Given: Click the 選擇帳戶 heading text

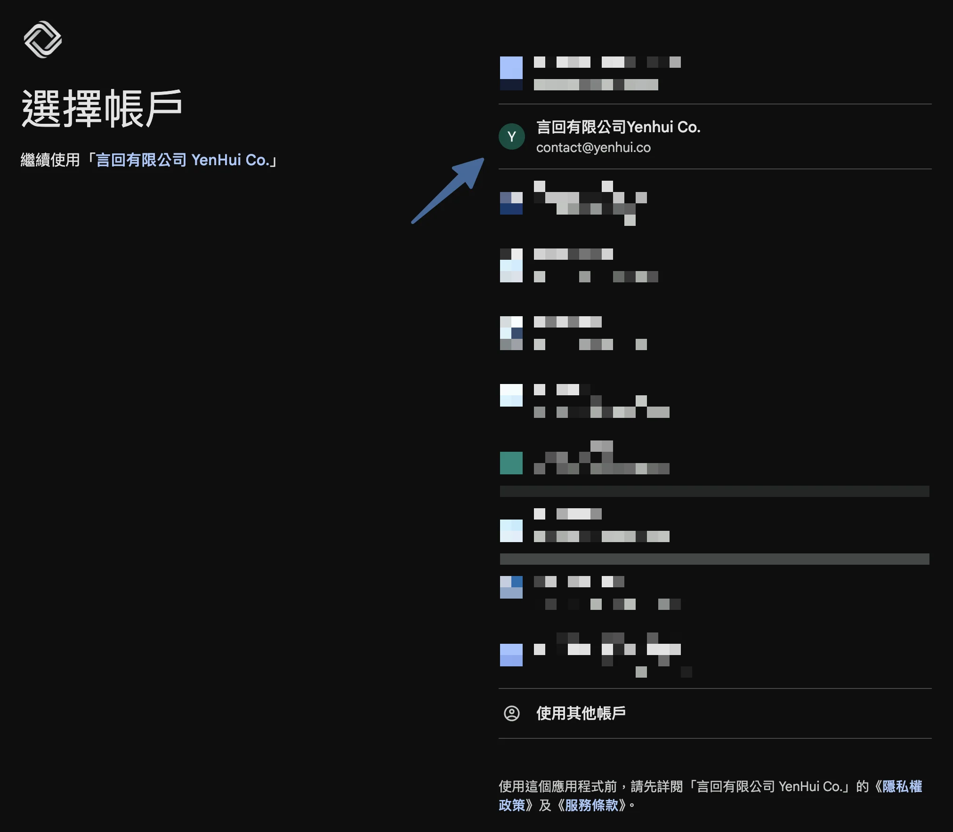Looking at the screenshot, I should click(x=102, y=109).
